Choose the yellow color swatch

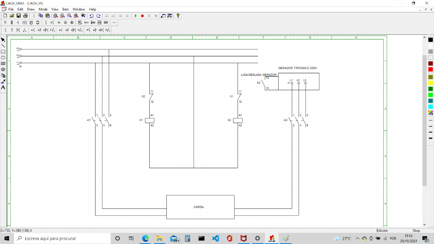[x=431, y=82]
